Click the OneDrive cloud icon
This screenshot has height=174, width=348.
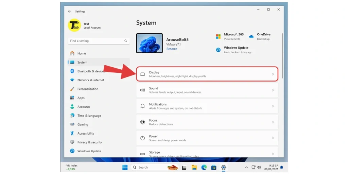251,36
